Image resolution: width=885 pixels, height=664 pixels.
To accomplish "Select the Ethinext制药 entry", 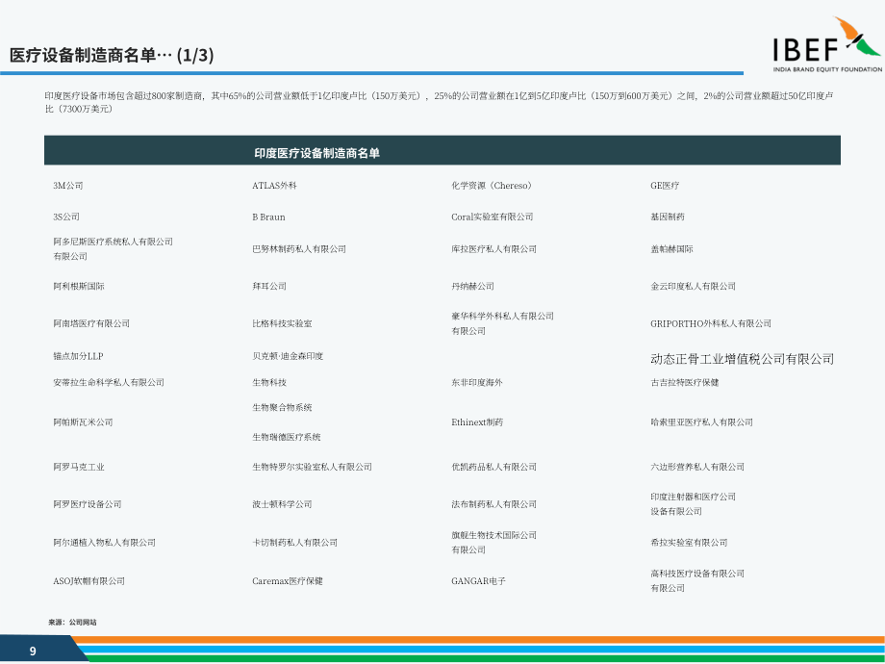I will (x=477, y=422).
